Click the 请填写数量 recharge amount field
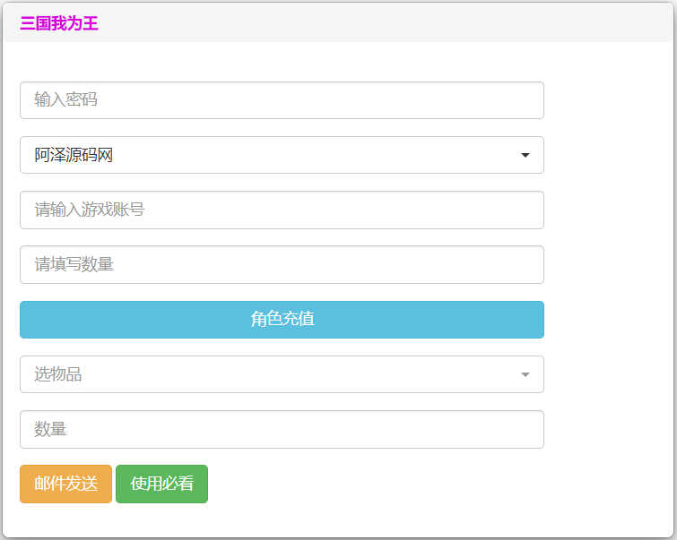This screenshot has width=677, height=540. [x=282, y=265]
